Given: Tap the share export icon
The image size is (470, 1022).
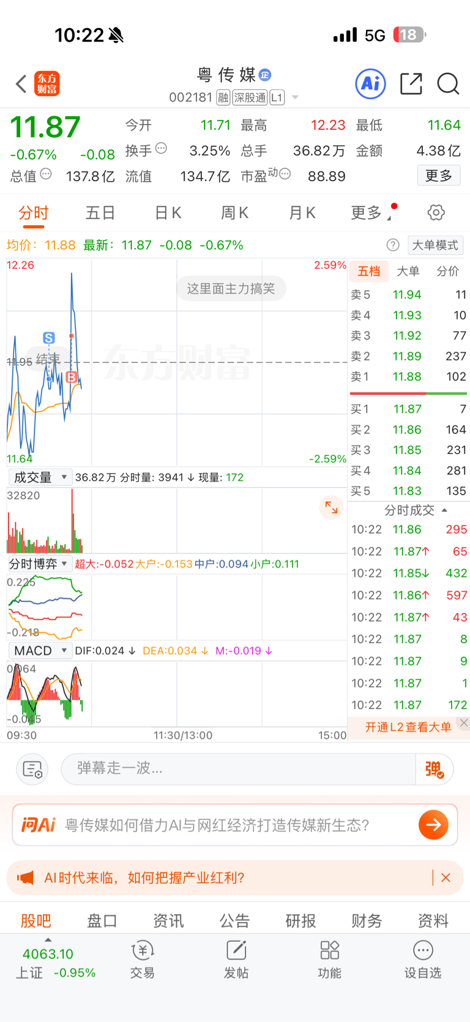Looking at the screenshot, I should click(411, 83).
